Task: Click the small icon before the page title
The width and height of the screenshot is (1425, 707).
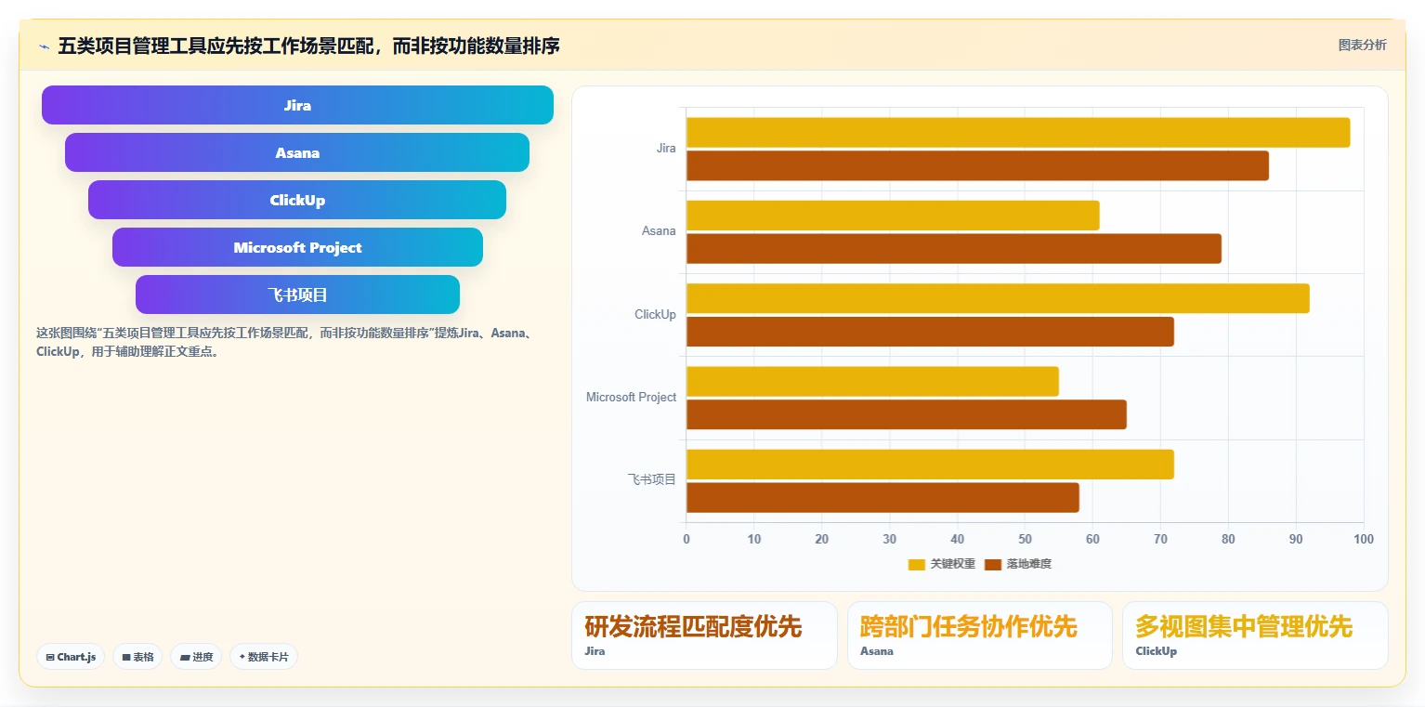Action: pos(44,46)
